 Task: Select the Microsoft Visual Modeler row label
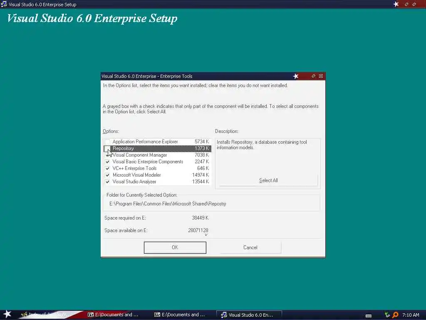click(136, 175)
